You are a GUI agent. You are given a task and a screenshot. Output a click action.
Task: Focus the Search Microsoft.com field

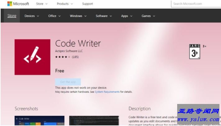click(196, 4)
